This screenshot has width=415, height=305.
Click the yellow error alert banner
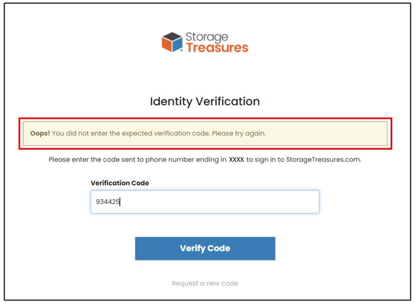pyautogui.click(x=205, y=134)
